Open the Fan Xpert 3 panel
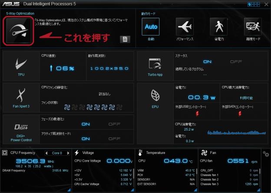 21,98
